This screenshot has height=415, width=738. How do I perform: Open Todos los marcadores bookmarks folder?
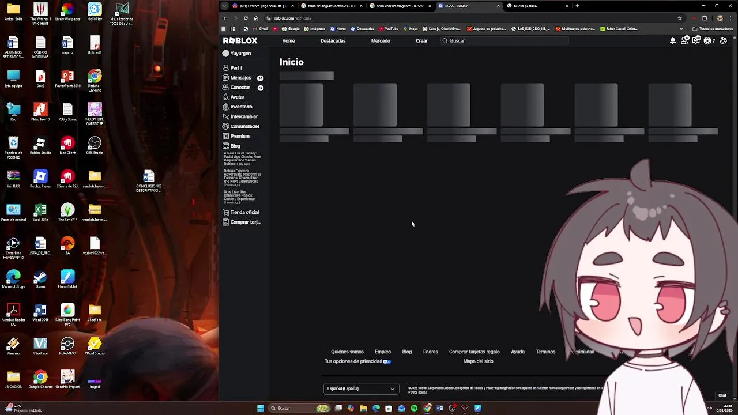click(x=713, y=29)
